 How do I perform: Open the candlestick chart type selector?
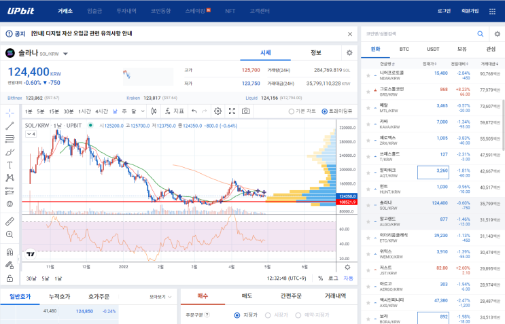click(154, 111)
